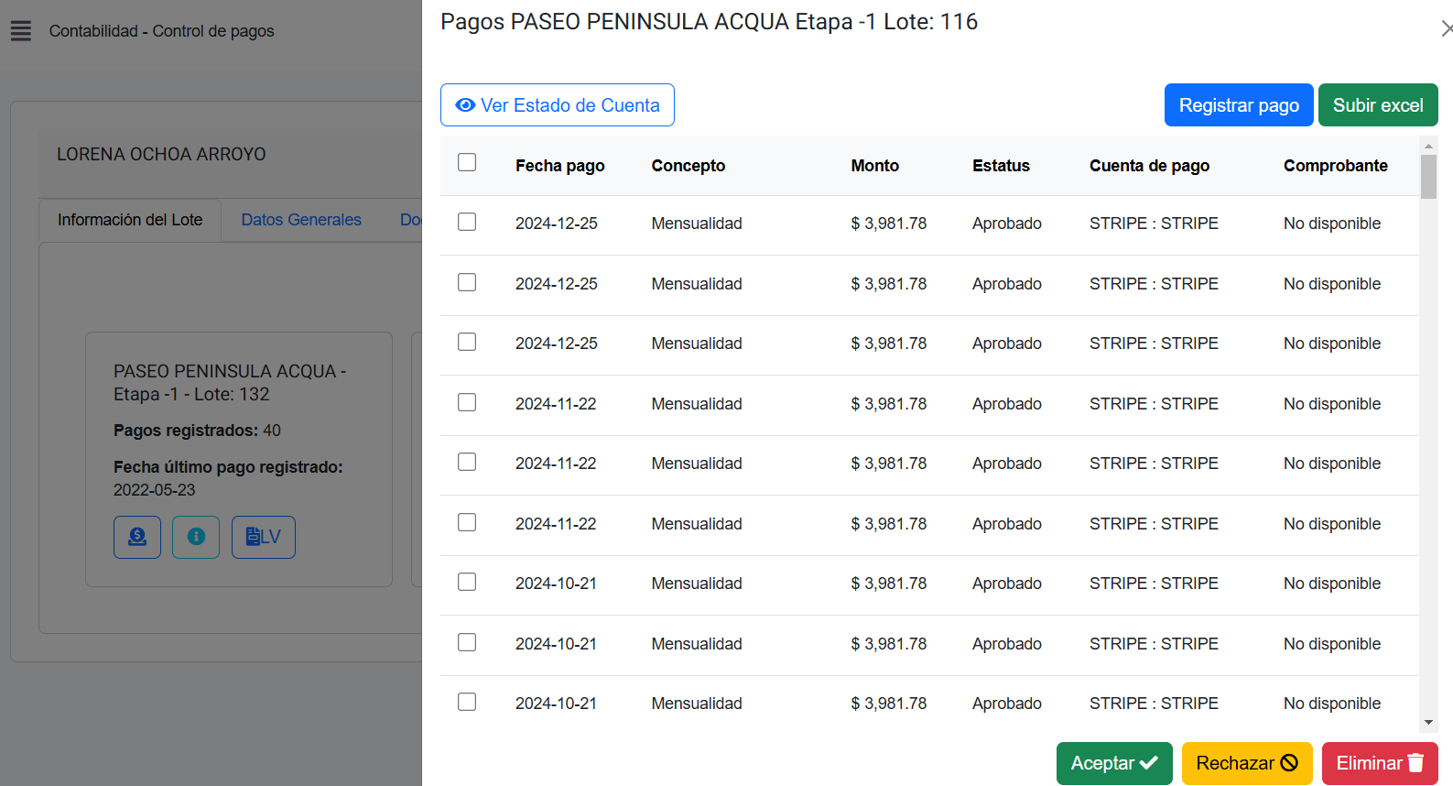Check the first 2024-12-25 payment row
Screen dimensions: 1453x786
pos(467,223)
